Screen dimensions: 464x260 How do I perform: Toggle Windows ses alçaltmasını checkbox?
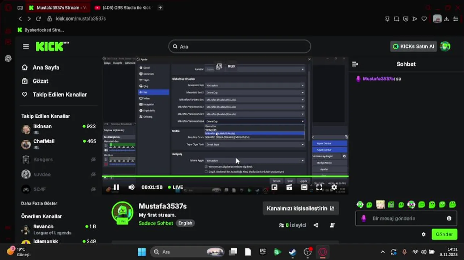click(206, 166)
